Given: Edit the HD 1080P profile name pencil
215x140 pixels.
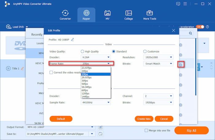Looking at the screenshot, I should click(72, 40).
